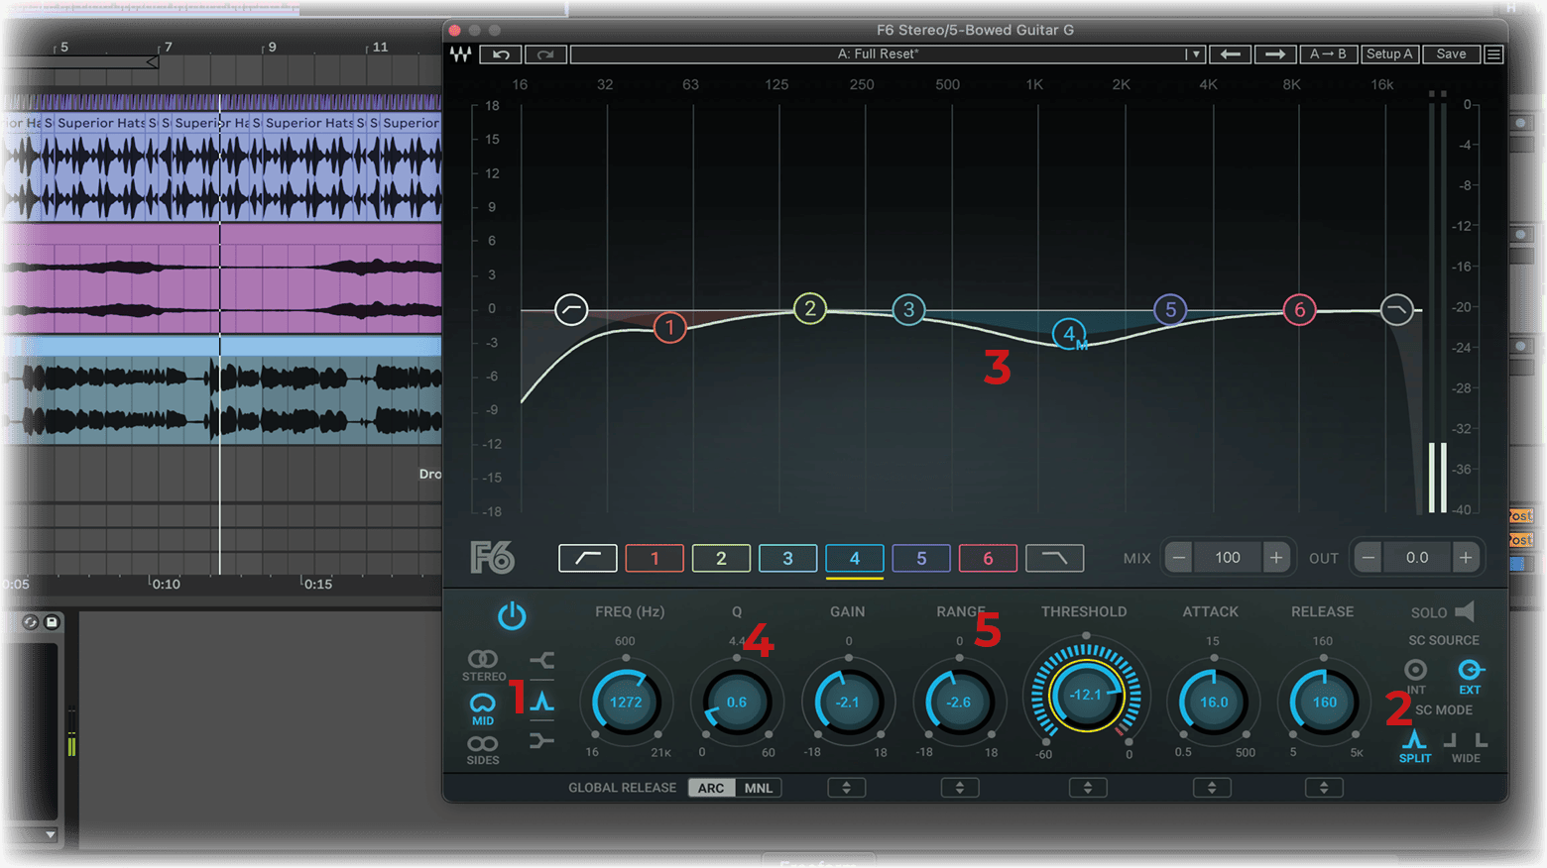Image resolution: width=1547 pixels, height=868 pixels.
Task: Set sidechain mode to Split
Action: point(1415,746)
